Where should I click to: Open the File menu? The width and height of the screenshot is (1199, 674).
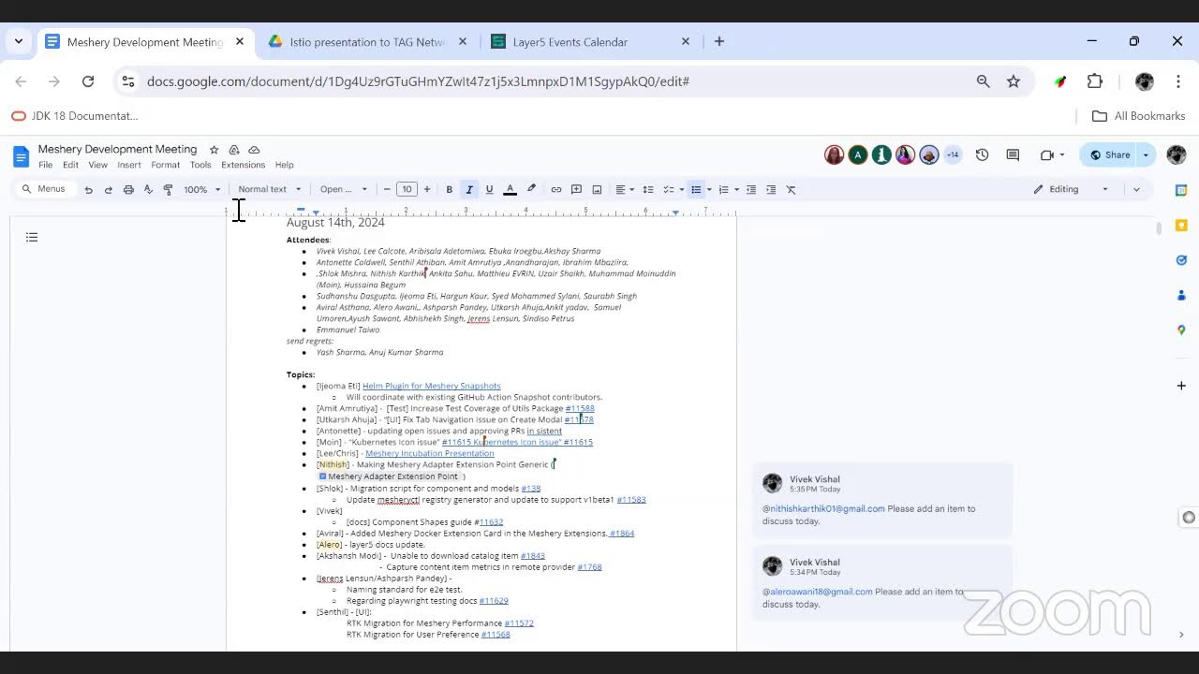(x=45, y=165)
